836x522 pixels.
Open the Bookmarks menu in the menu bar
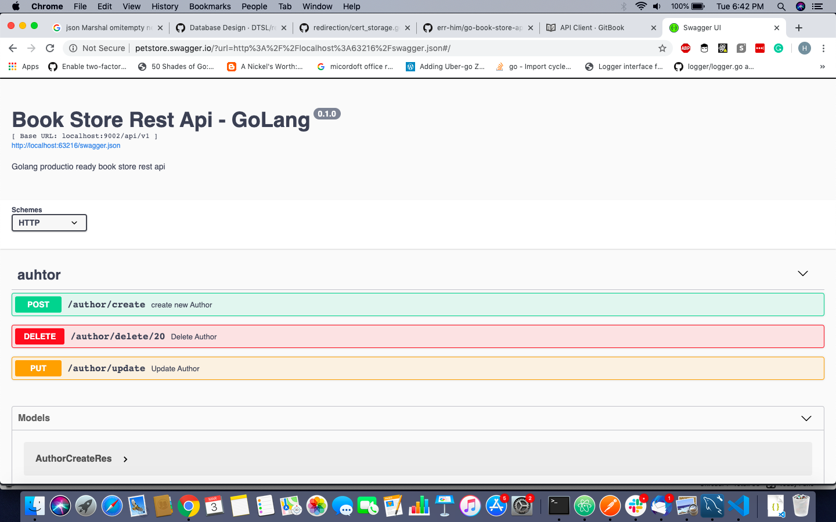(x=210, y=6)
